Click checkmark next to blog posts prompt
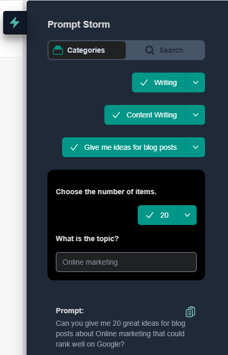Viewport: 228px width, 355px height. tap(74, 147)
